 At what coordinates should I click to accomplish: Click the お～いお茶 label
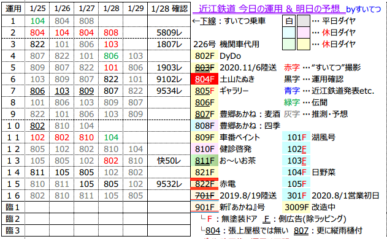(x=237, y=161)
